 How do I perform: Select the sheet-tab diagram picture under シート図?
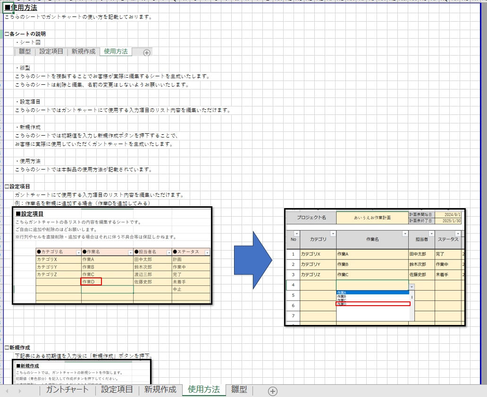(83, 52)
